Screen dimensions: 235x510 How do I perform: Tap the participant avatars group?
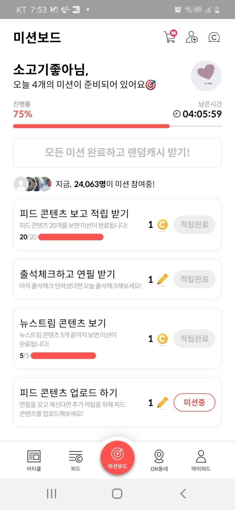(33, 184)
